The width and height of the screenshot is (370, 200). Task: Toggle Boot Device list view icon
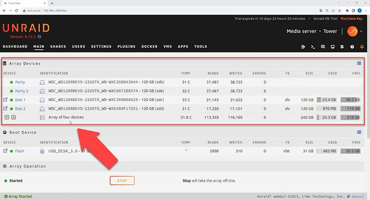click(x=359, y=132)
